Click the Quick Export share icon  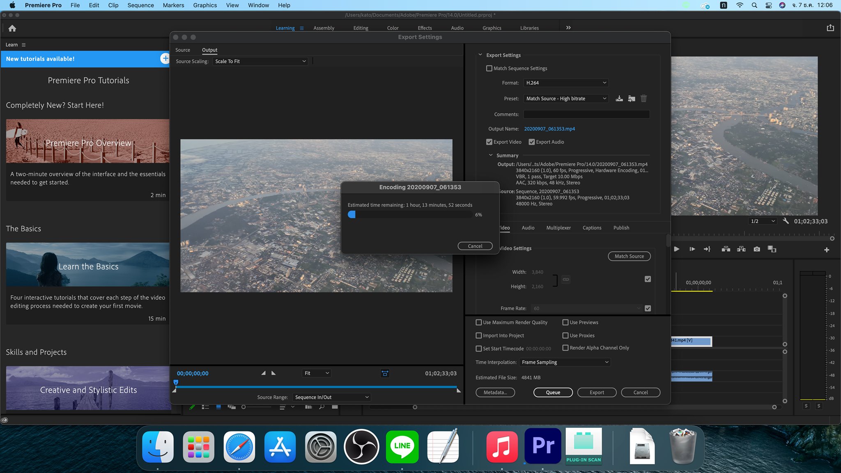coord(830,28)
